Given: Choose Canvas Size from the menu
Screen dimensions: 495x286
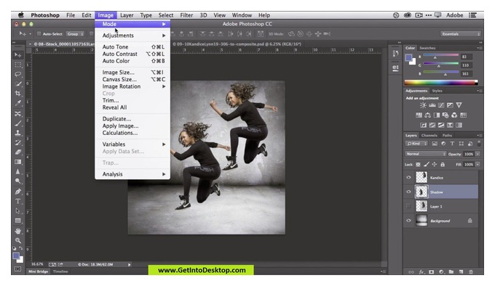Looking at the screenshot, I should tap(132, 79).
